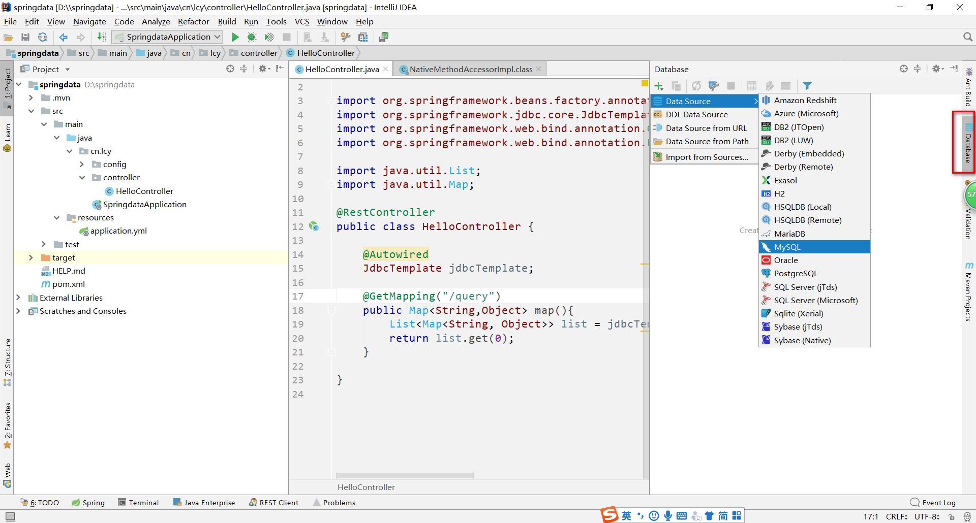
Task: Switch to NativeMethodAccessorImpl.class editor tab
Action: pos(471,69)
